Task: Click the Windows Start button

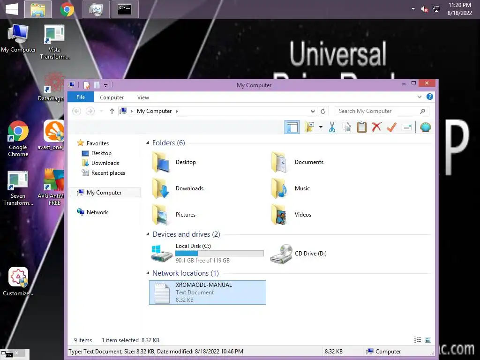Action: (12, 9)
